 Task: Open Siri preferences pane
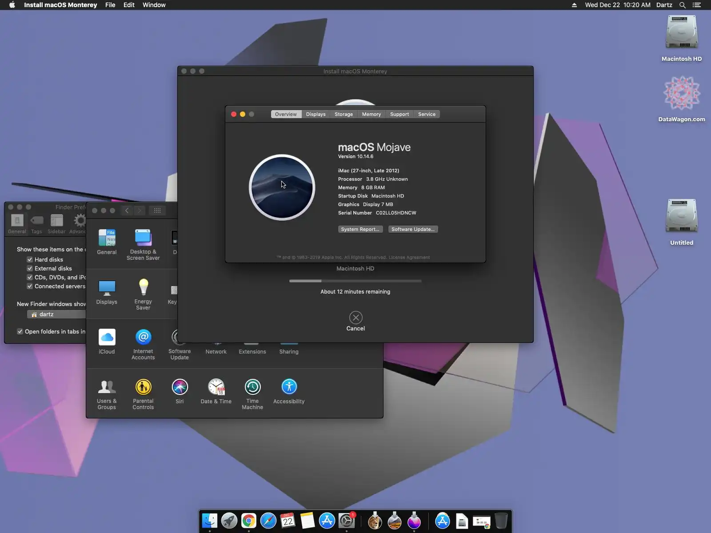pyautogui.click(x=180, y=391)
